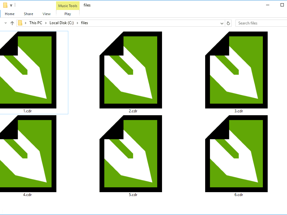Expand the chevron before This PC
The image size is (287, 215).
(x=25, y=23)
